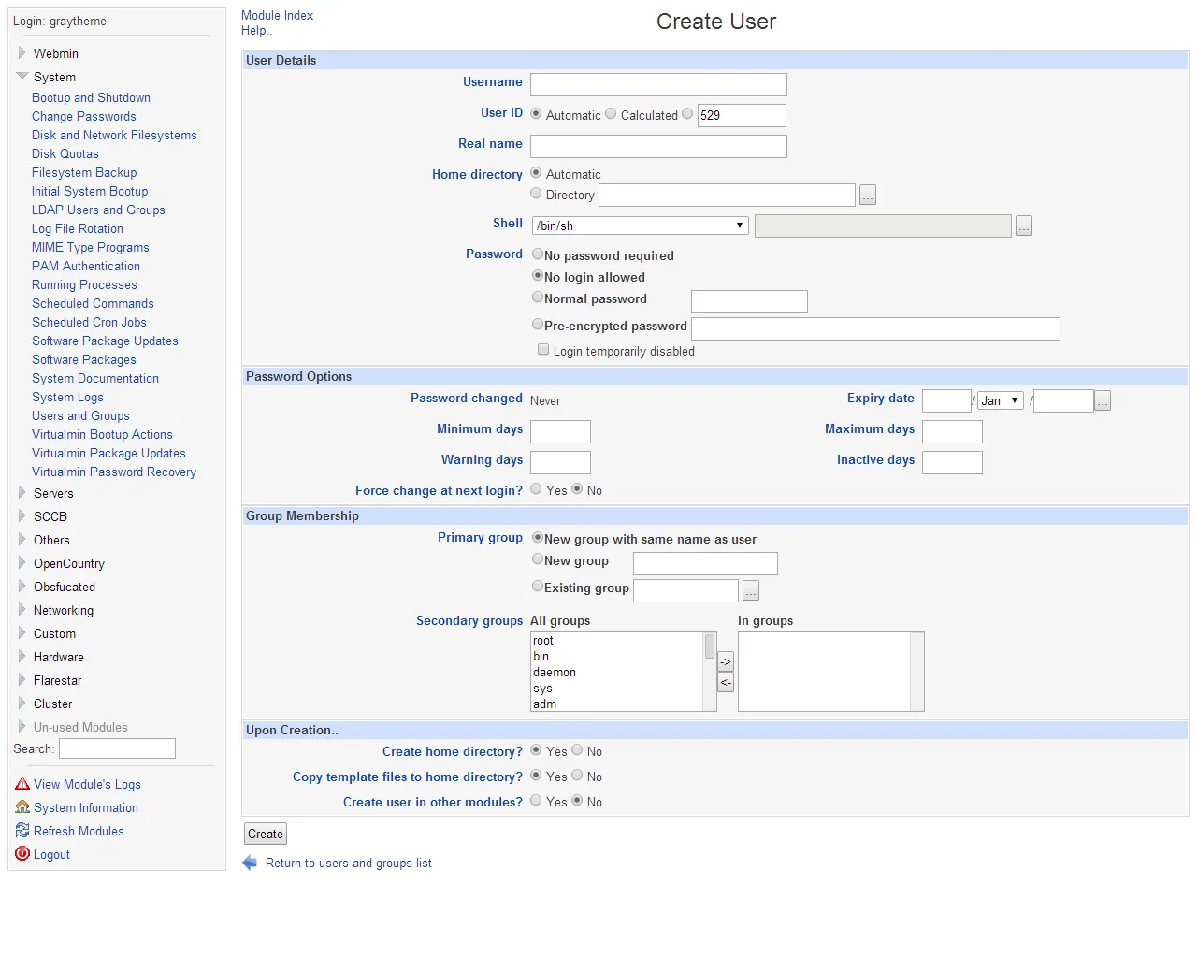The height and width of the screenshot is (958, 1197).
Task: Choose Calculated for the User ID
Action: (611, 113)
